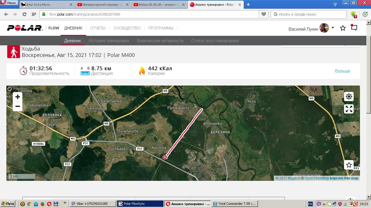This screenshot has height=208, width=371.
Task: Open the FLOW home link
Action: point(54,28)
